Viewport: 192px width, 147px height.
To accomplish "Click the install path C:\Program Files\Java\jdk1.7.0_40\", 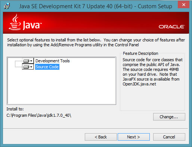I will [x=39, y=115].
